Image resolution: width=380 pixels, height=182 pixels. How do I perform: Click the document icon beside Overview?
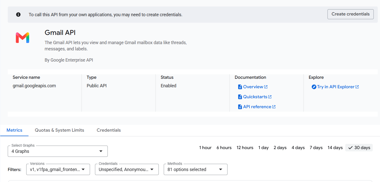[x=240, y=87]
